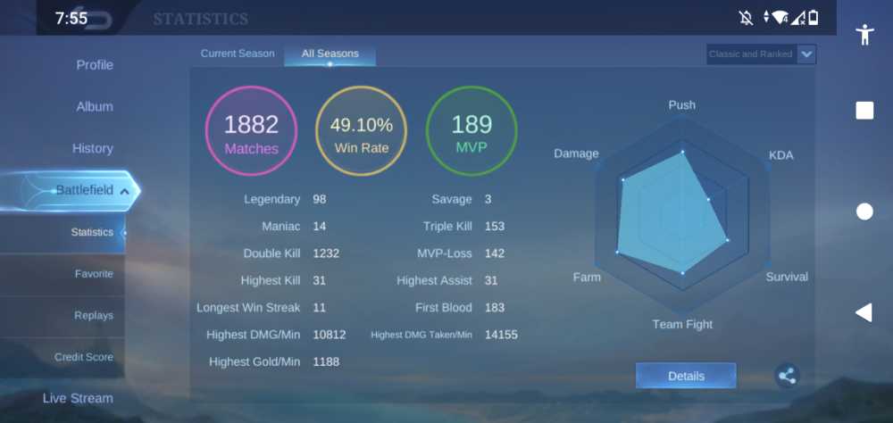Tap the Android back triangle button
This screenshot has height=423, width=893.
tap(864, 312)
